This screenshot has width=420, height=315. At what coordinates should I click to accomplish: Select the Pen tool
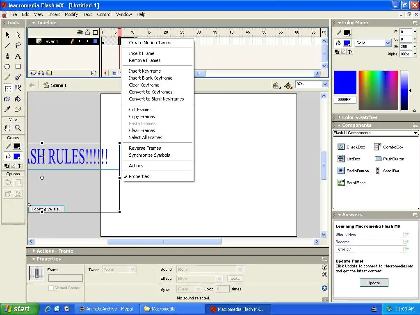[7, 56]
